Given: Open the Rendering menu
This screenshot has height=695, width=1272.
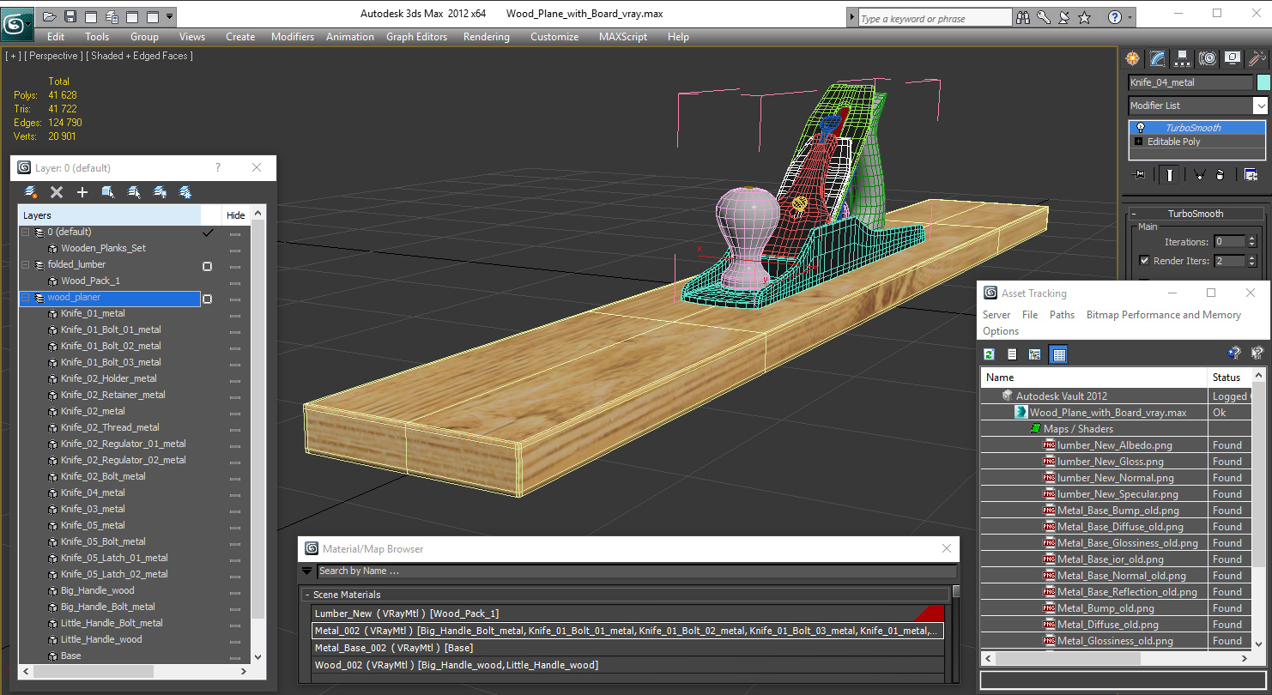Looking at the screenshot, I should (x=486, y=37).
